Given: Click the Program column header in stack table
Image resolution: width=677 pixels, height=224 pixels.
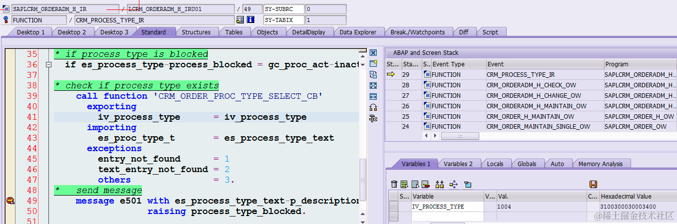Looking at the screenshot, I should (640, 64).
